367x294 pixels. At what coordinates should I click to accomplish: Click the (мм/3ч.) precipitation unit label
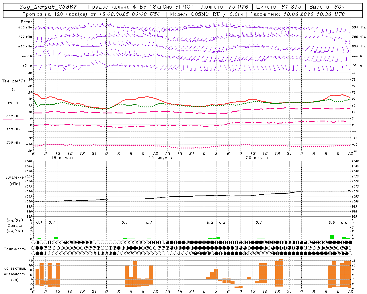pos(15,220)
